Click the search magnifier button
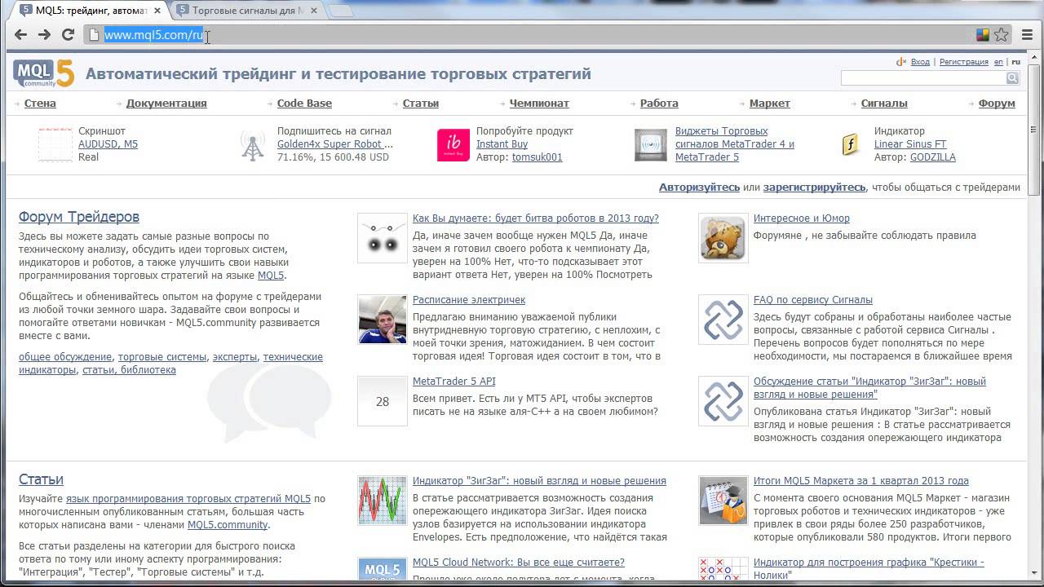Screen dimensions: 1044x587 pos(1012,77)
